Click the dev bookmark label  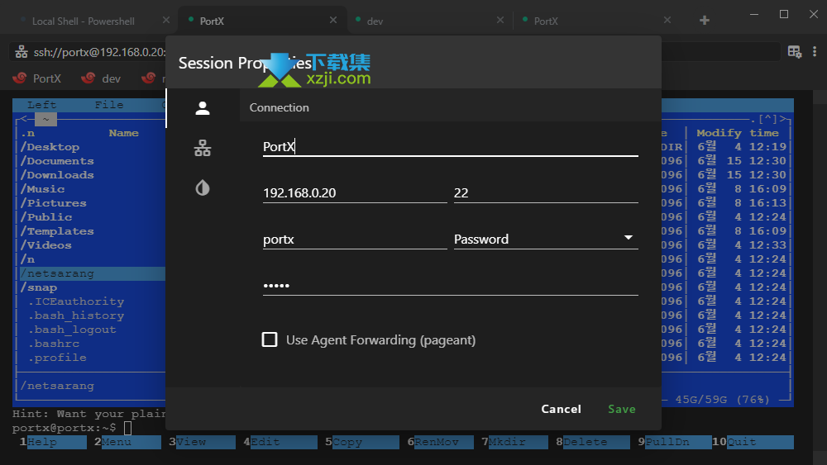point(112,78)
